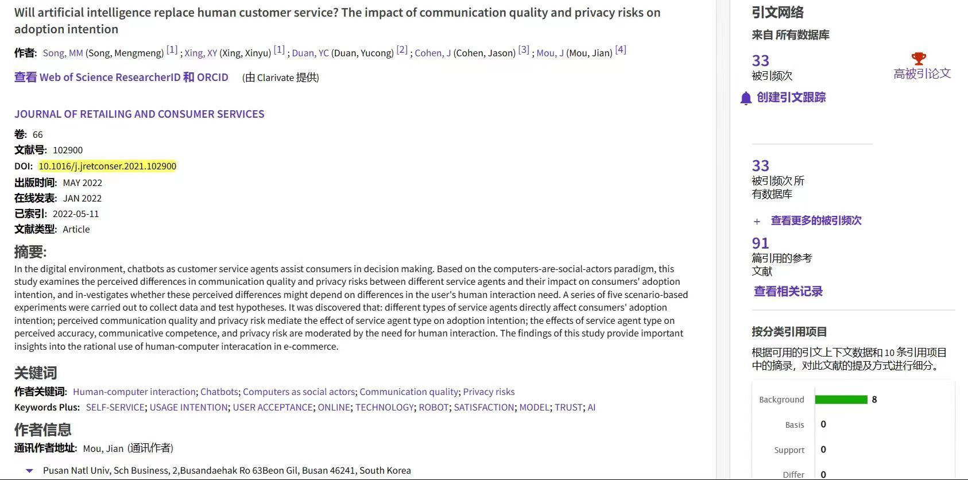Click the SELF-SERVICE Keywords Plus term
The height and width of the screenshot is (480, 968).
(115, 408)
